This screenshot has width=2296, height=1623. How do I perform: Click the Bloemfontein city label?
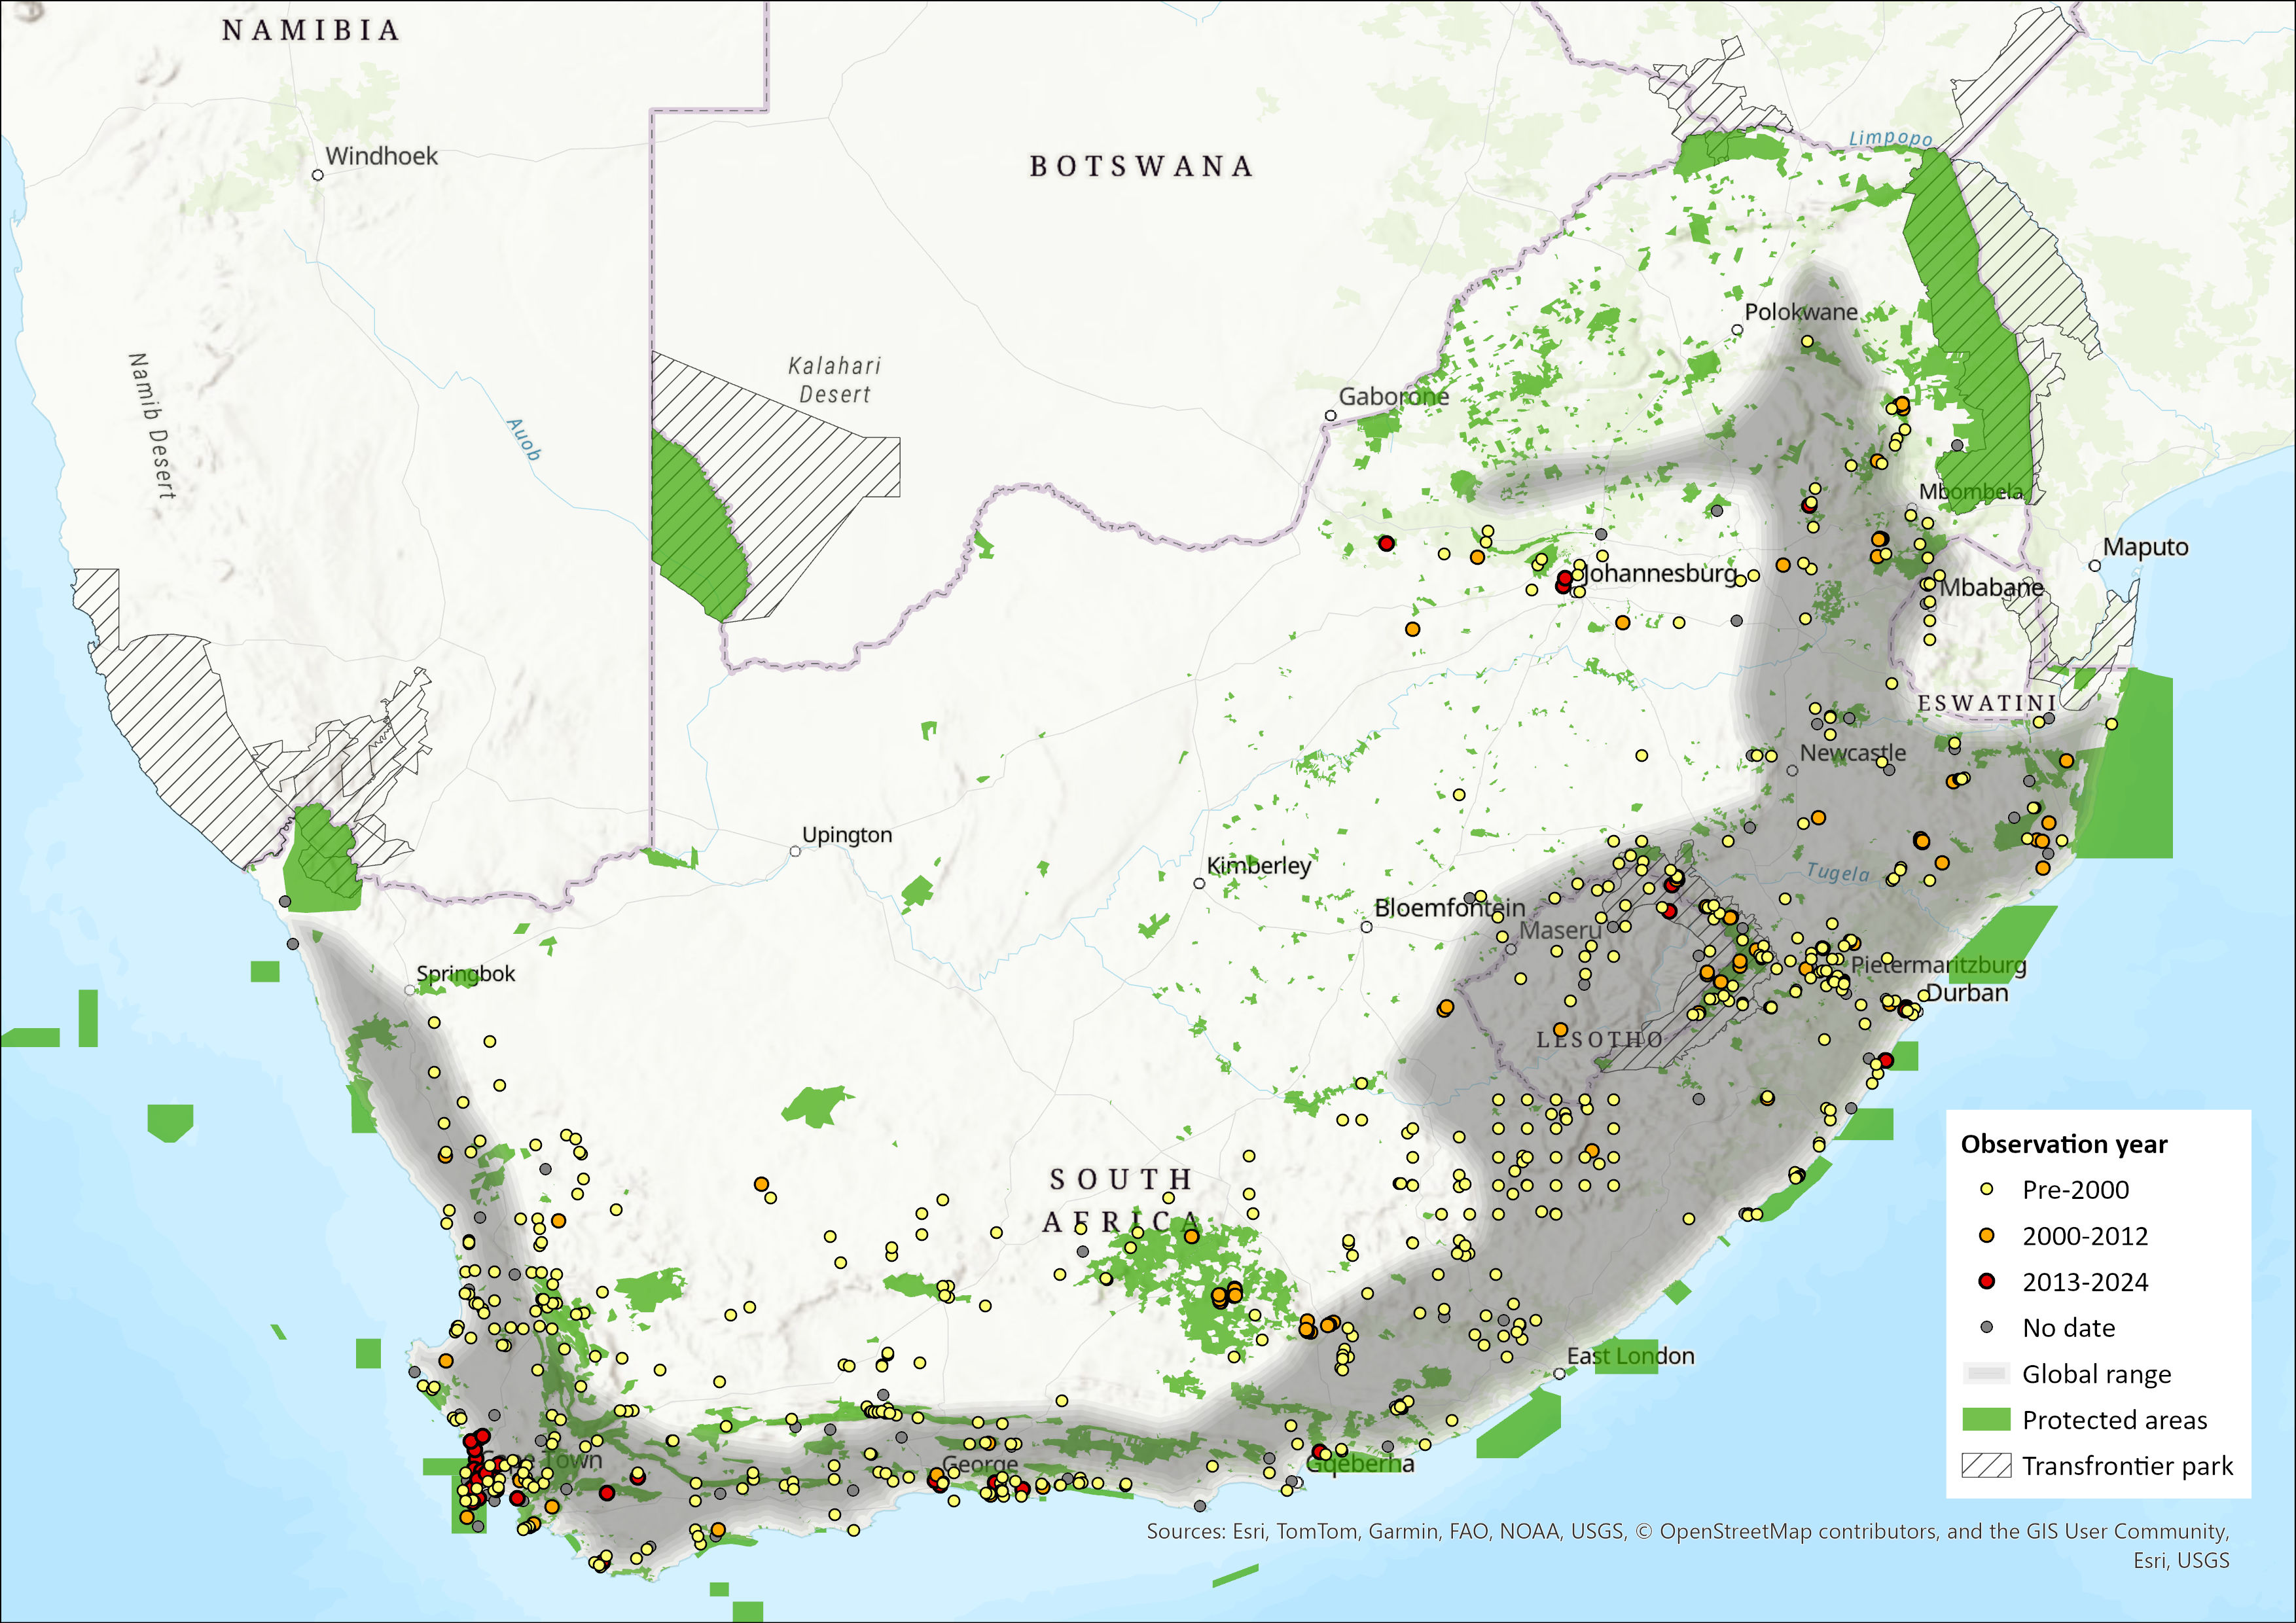(1449, 908)
